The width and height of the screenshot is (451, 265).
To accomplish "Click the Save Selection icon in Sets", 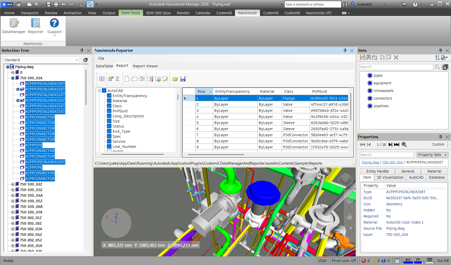I will (x=363, y=58).
